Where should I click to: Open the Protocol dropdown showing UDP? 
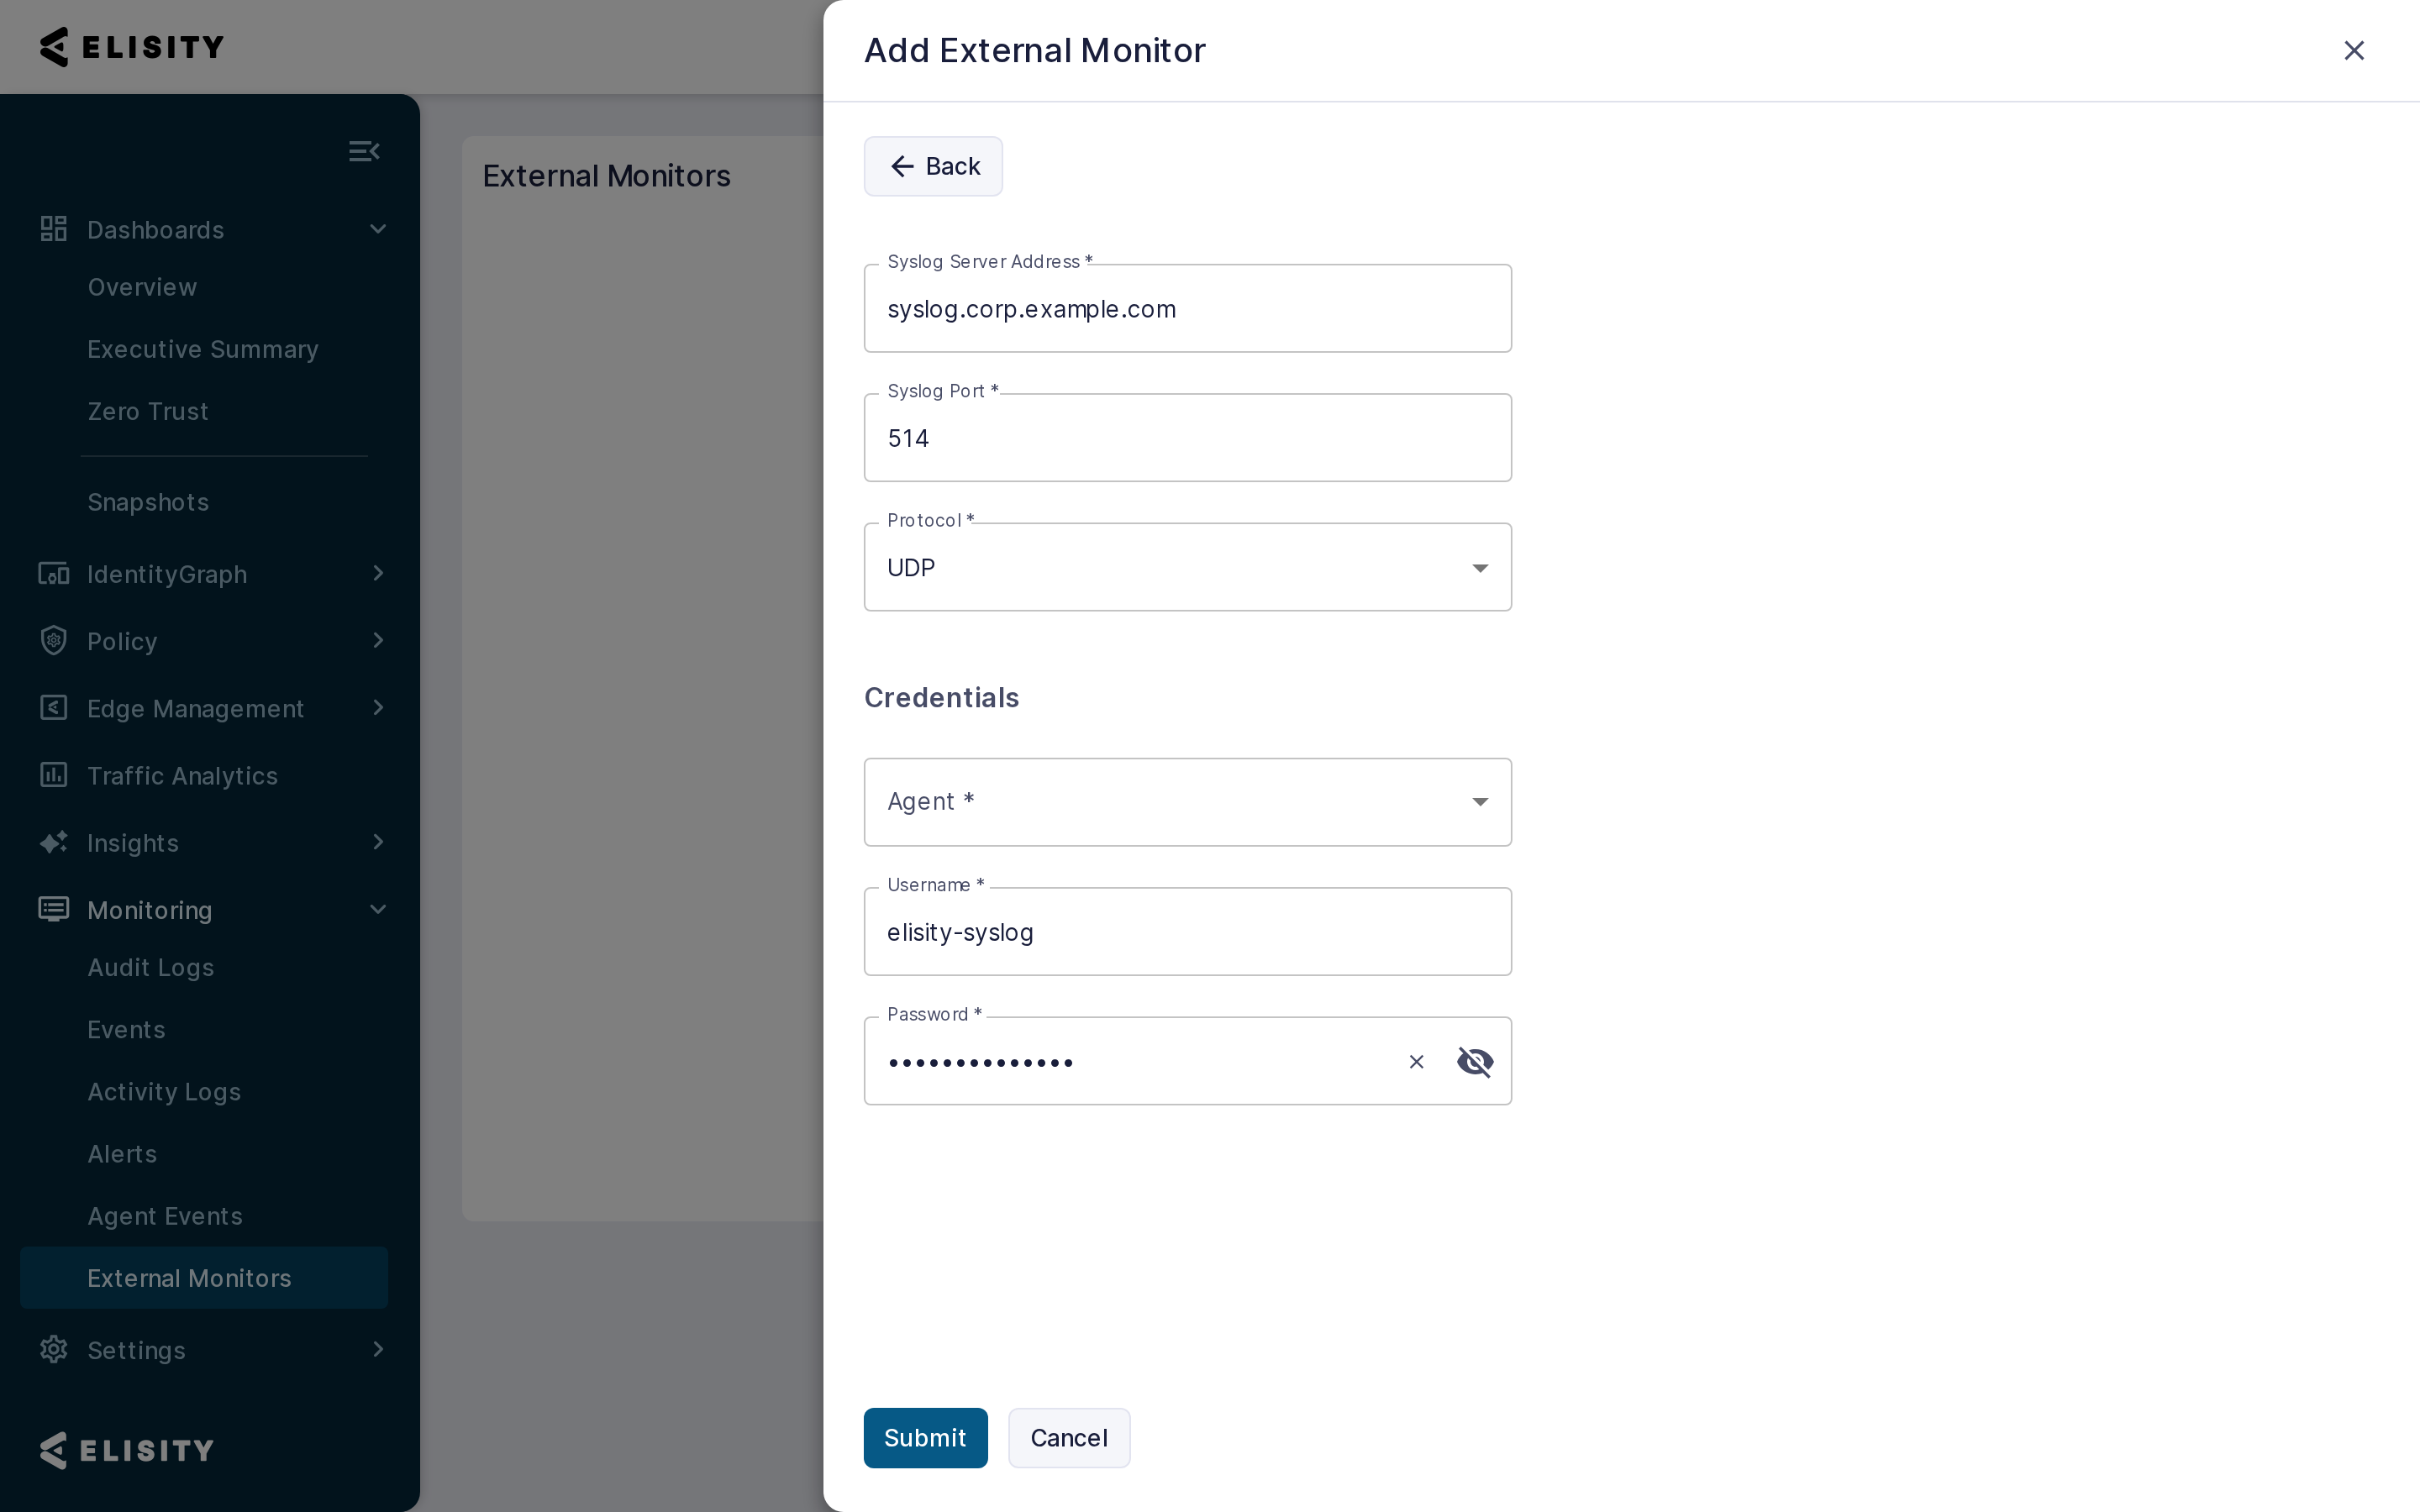pyautogui.click(x=1187, y=567)
